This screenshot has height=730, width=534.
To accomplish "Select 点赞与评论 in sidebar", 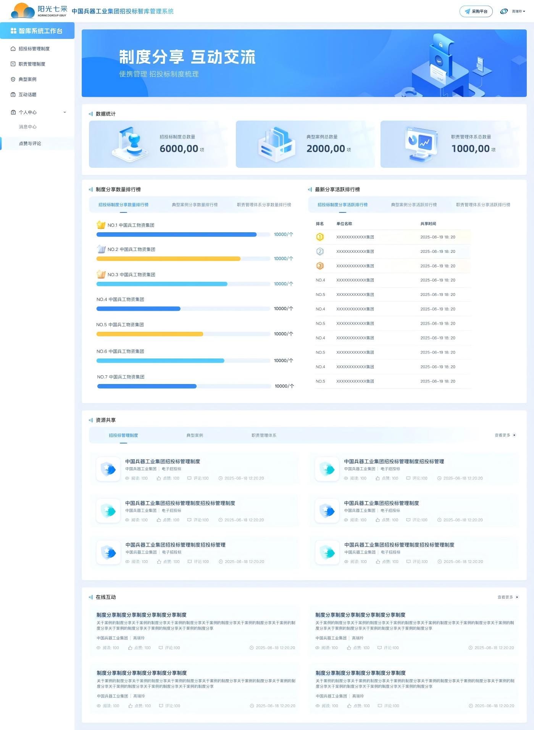I will click(x=30, y=143).
